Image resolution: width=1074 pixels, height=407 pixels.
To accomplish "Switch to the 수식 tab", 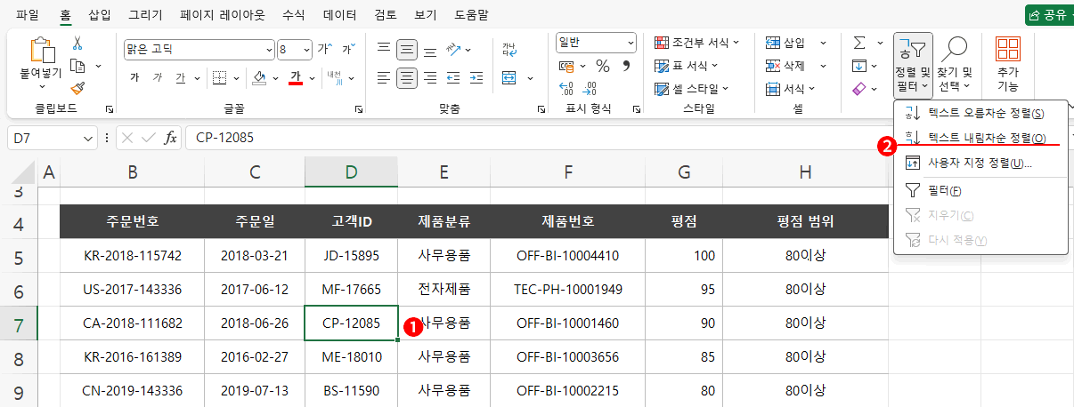I will click(x=293, y=14).
